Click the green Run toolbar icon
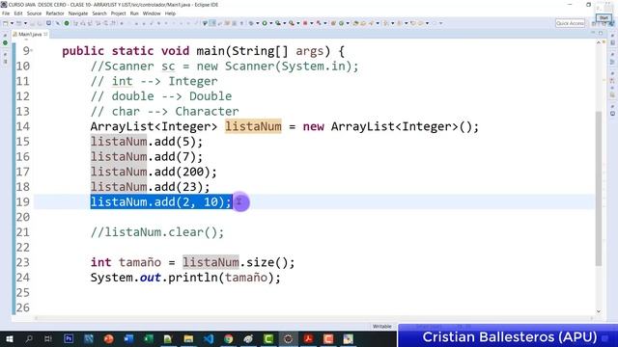Screen dimensions: 618x347 (265, 23)
